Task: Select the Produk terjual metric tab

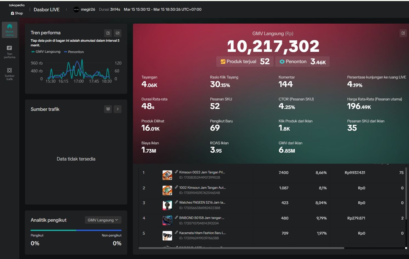Action: [x=245, y=61]
